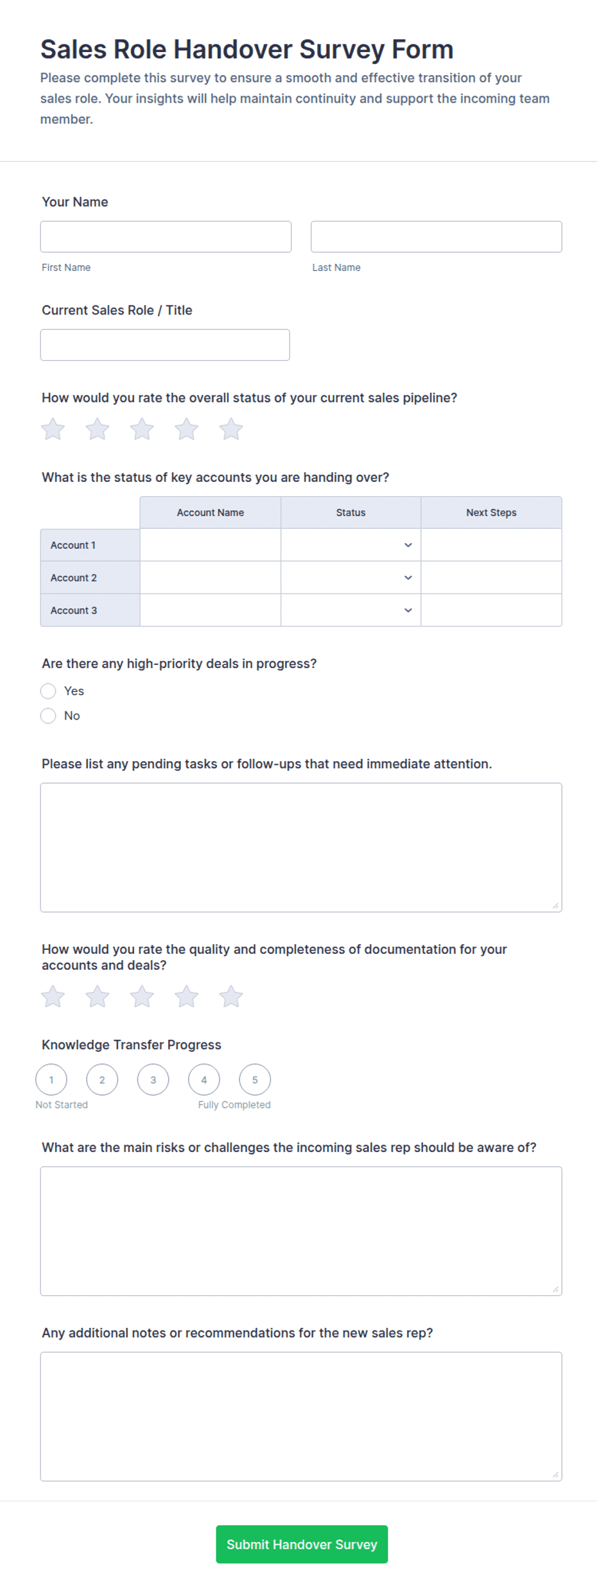The height and width of the screenshot is (1595, 597).
Task: Select No for high-priority deals
Action: [x=48, y=716]
